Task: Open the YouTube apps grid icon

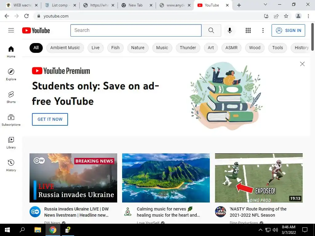Action: tap(248, 30)
